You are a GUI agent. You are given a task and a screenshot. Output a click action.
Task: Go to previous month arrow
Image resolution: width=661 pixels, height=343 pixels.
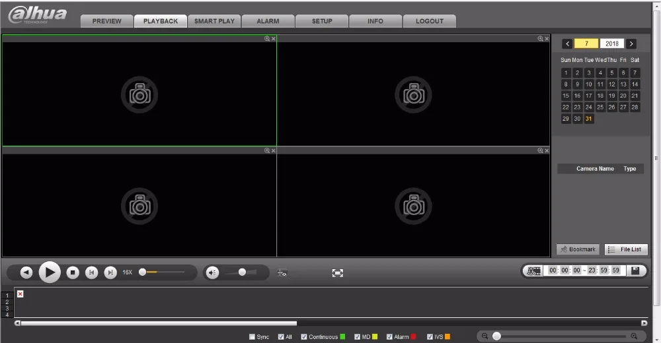pos(567,44)
